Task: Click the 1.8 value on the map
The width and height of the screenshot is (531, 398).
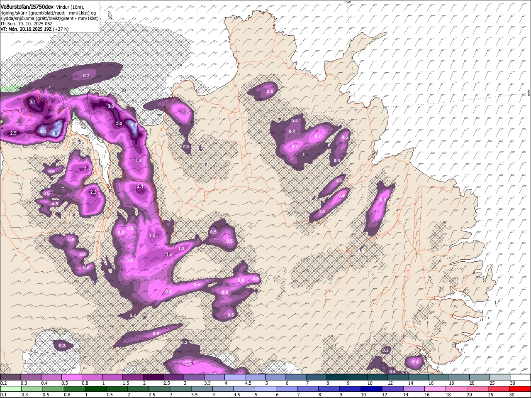Action: pos(169,255)
